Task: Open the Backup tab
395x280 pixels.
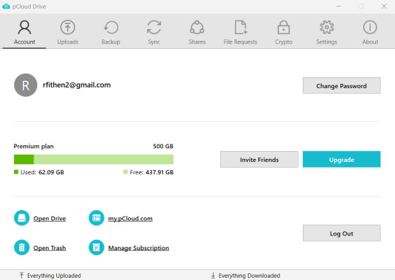Action: click(x=110, y=32)
